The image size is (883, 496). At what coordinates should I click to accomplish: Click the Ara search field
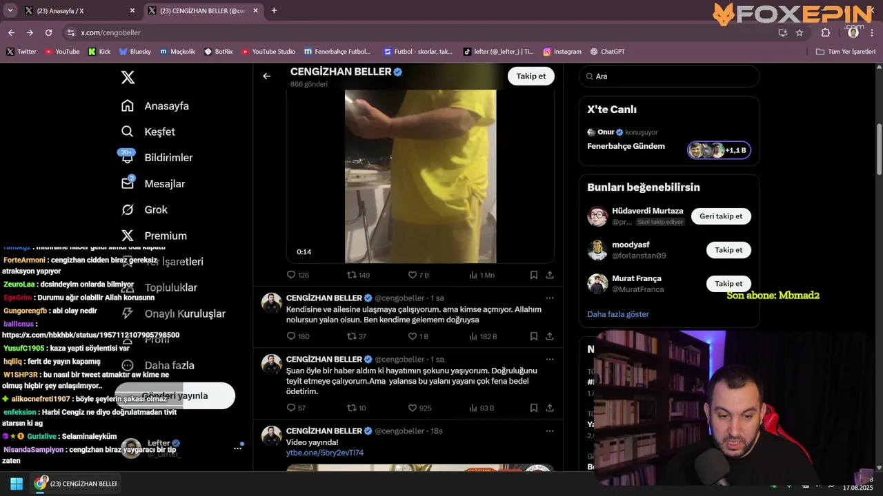point(669,76)
